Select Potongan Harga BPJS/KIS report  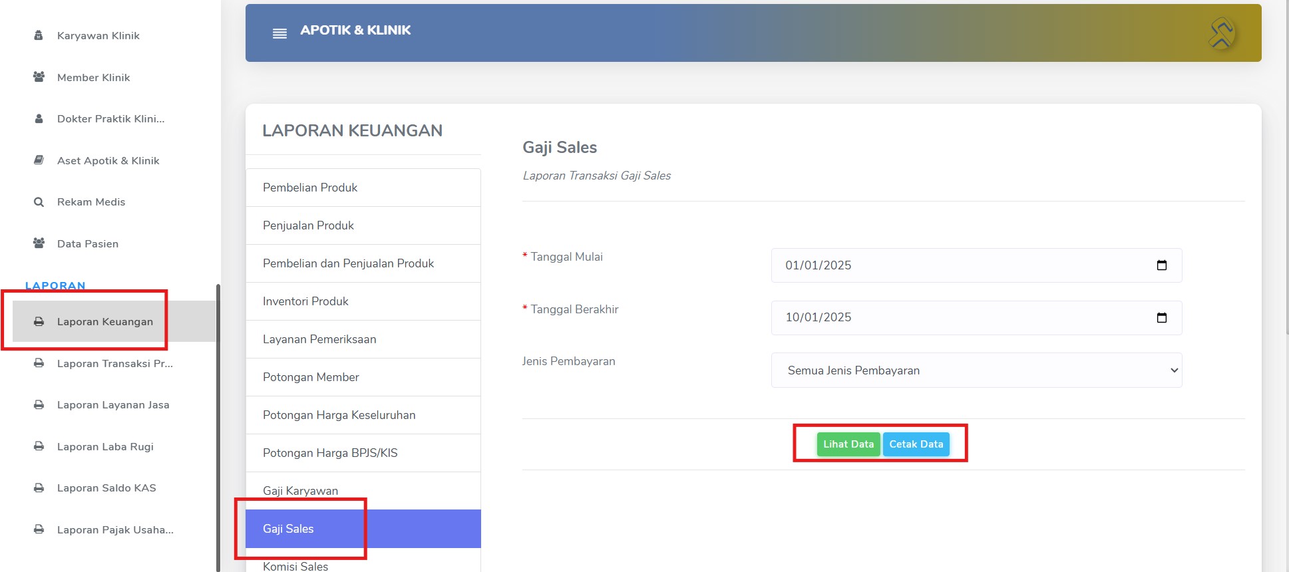pos(363,453)
